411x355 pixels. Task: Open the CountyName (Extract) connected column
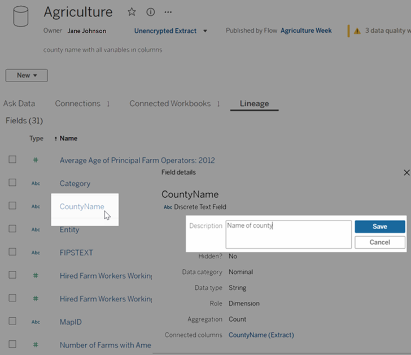(261, 335)
